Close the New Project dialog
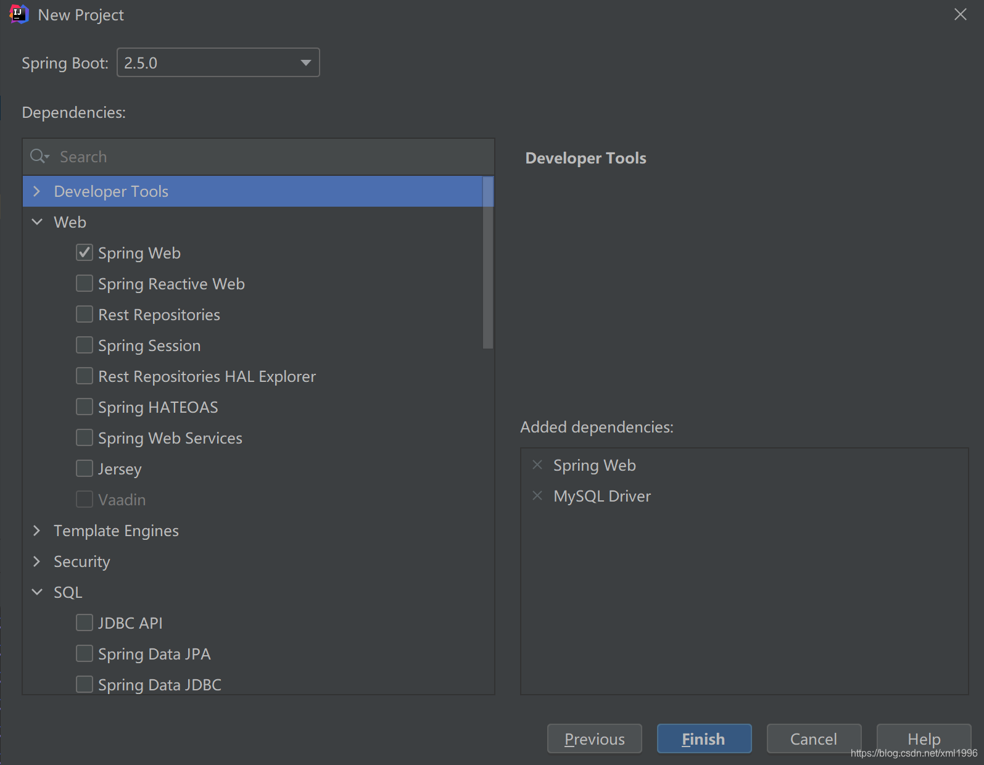The height and width of the screenshot is (765, 984). point(960,14)
